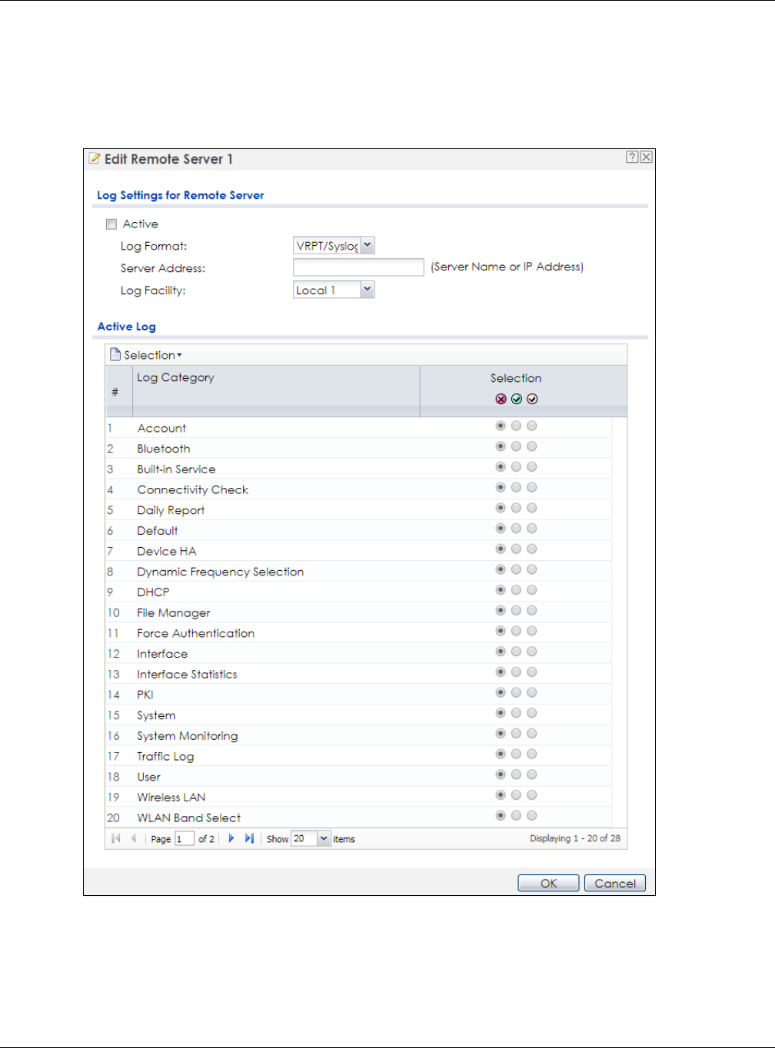Click the System Monitoring row text
This screenshot has width=775, height=1048.
coord(188,736)
